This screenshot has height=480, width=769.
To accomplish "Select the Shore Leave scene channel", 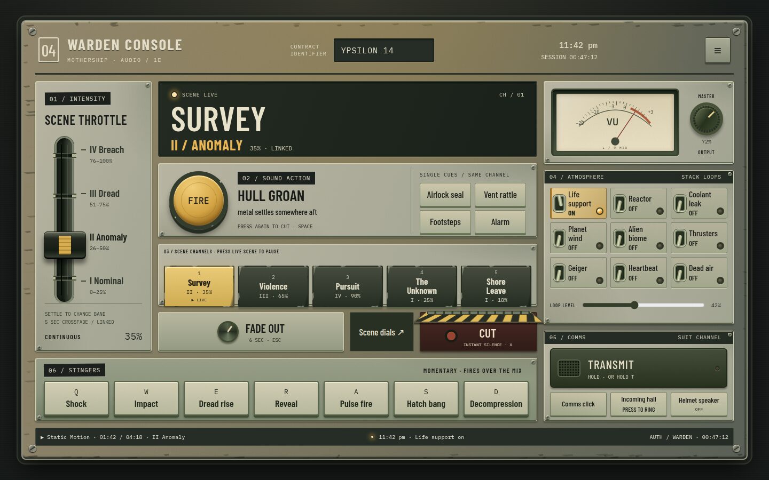I will tap(496, 286).
